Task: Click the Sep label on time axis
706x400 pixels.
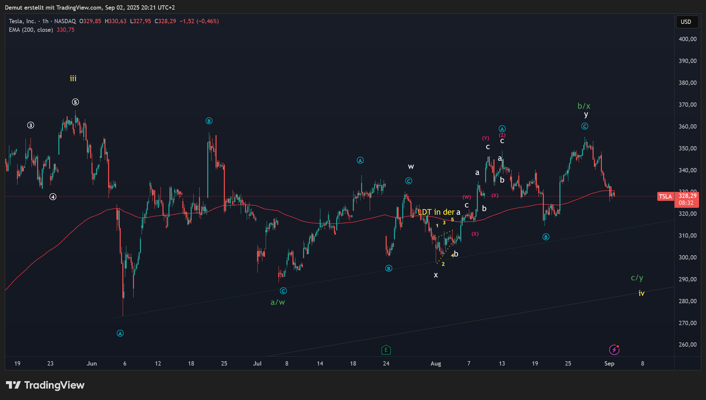Action: [609, 364]
